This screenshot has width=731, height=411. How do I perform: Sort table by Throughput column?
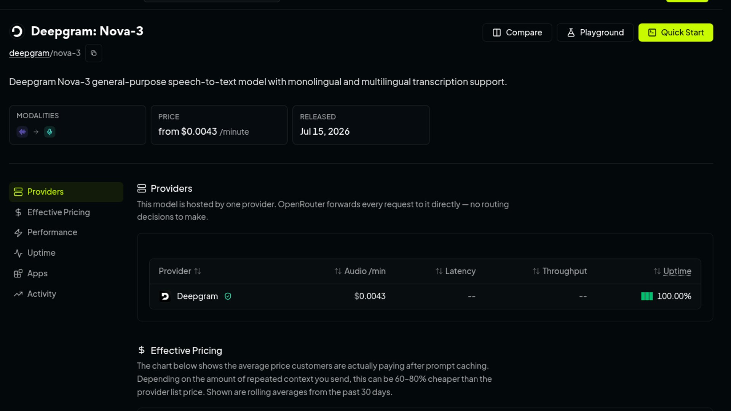click(559, 271)
